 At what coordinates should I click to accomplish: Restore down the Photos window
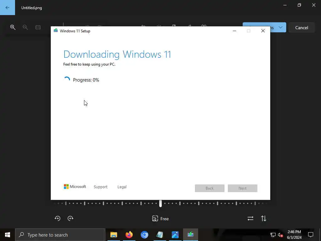(x=299, y=5)
